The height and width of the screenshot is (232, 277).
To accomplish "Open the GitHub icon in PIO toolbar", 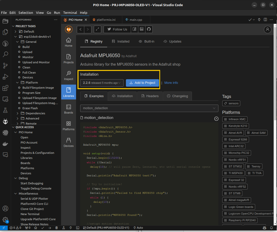I will click(x=149, y=29).
